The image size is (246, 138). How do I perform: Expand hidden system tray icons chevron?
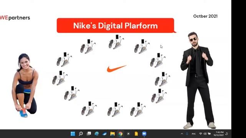coord(182,134)
